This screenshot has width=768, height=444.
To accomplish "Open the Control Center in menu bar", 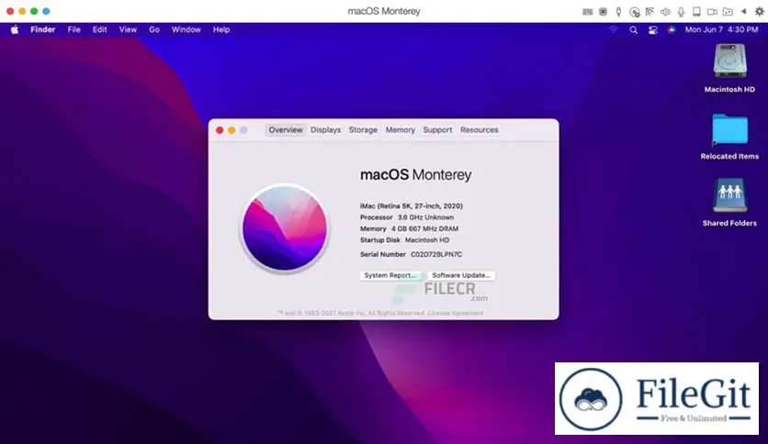I will [653, 29].
